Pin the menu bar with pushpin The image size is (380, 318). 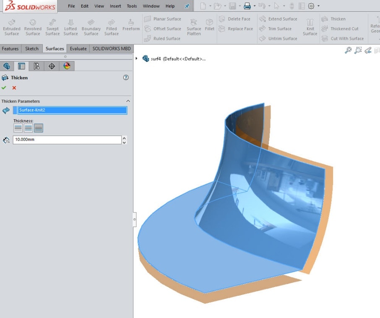(x=187, y=6)
